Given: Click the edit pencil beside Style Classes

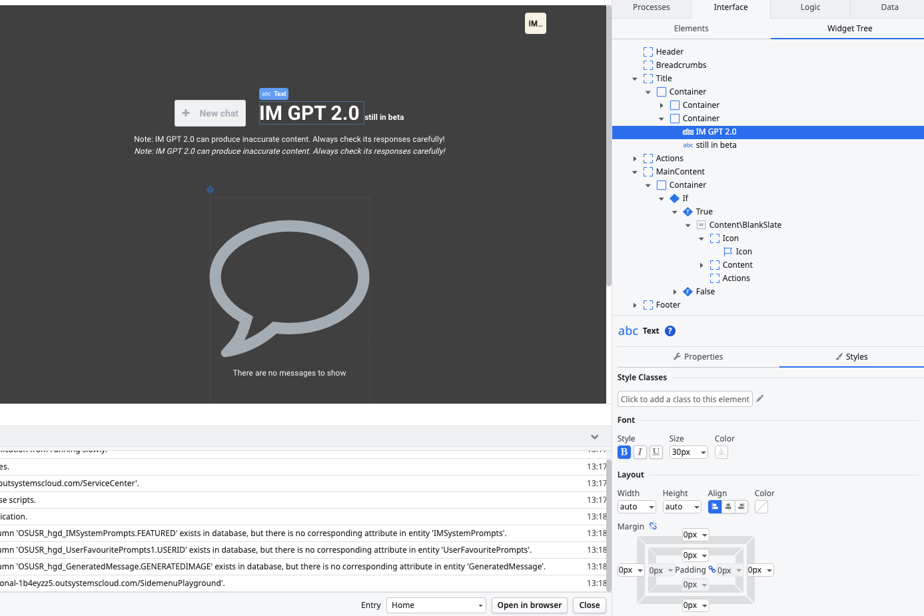Looking at the screenshot, I should [760, 399].
